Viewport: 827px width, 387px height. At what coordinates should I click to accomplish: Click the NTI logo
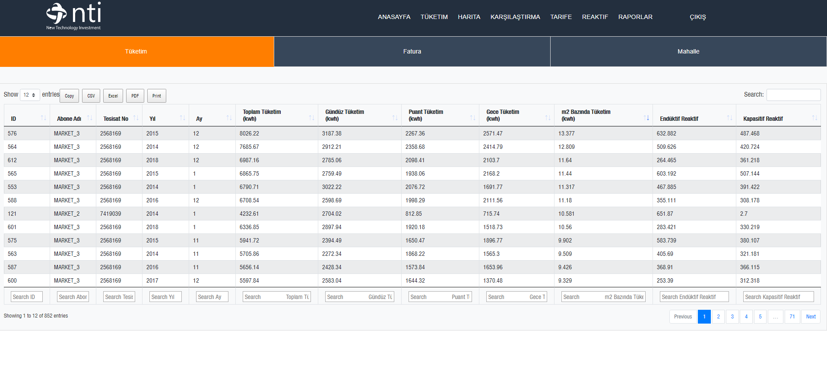(x=73, y=16)
